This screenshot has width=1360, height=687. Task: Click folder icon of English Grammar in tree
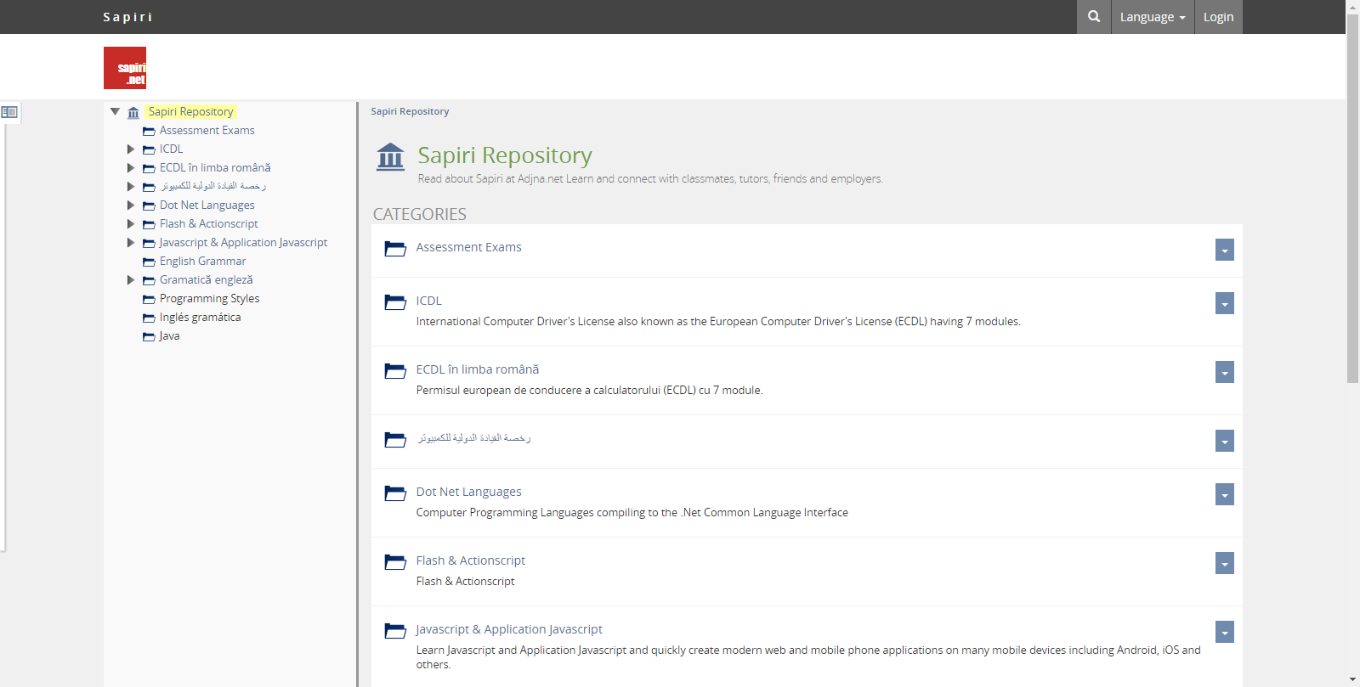tap(149, 262)
